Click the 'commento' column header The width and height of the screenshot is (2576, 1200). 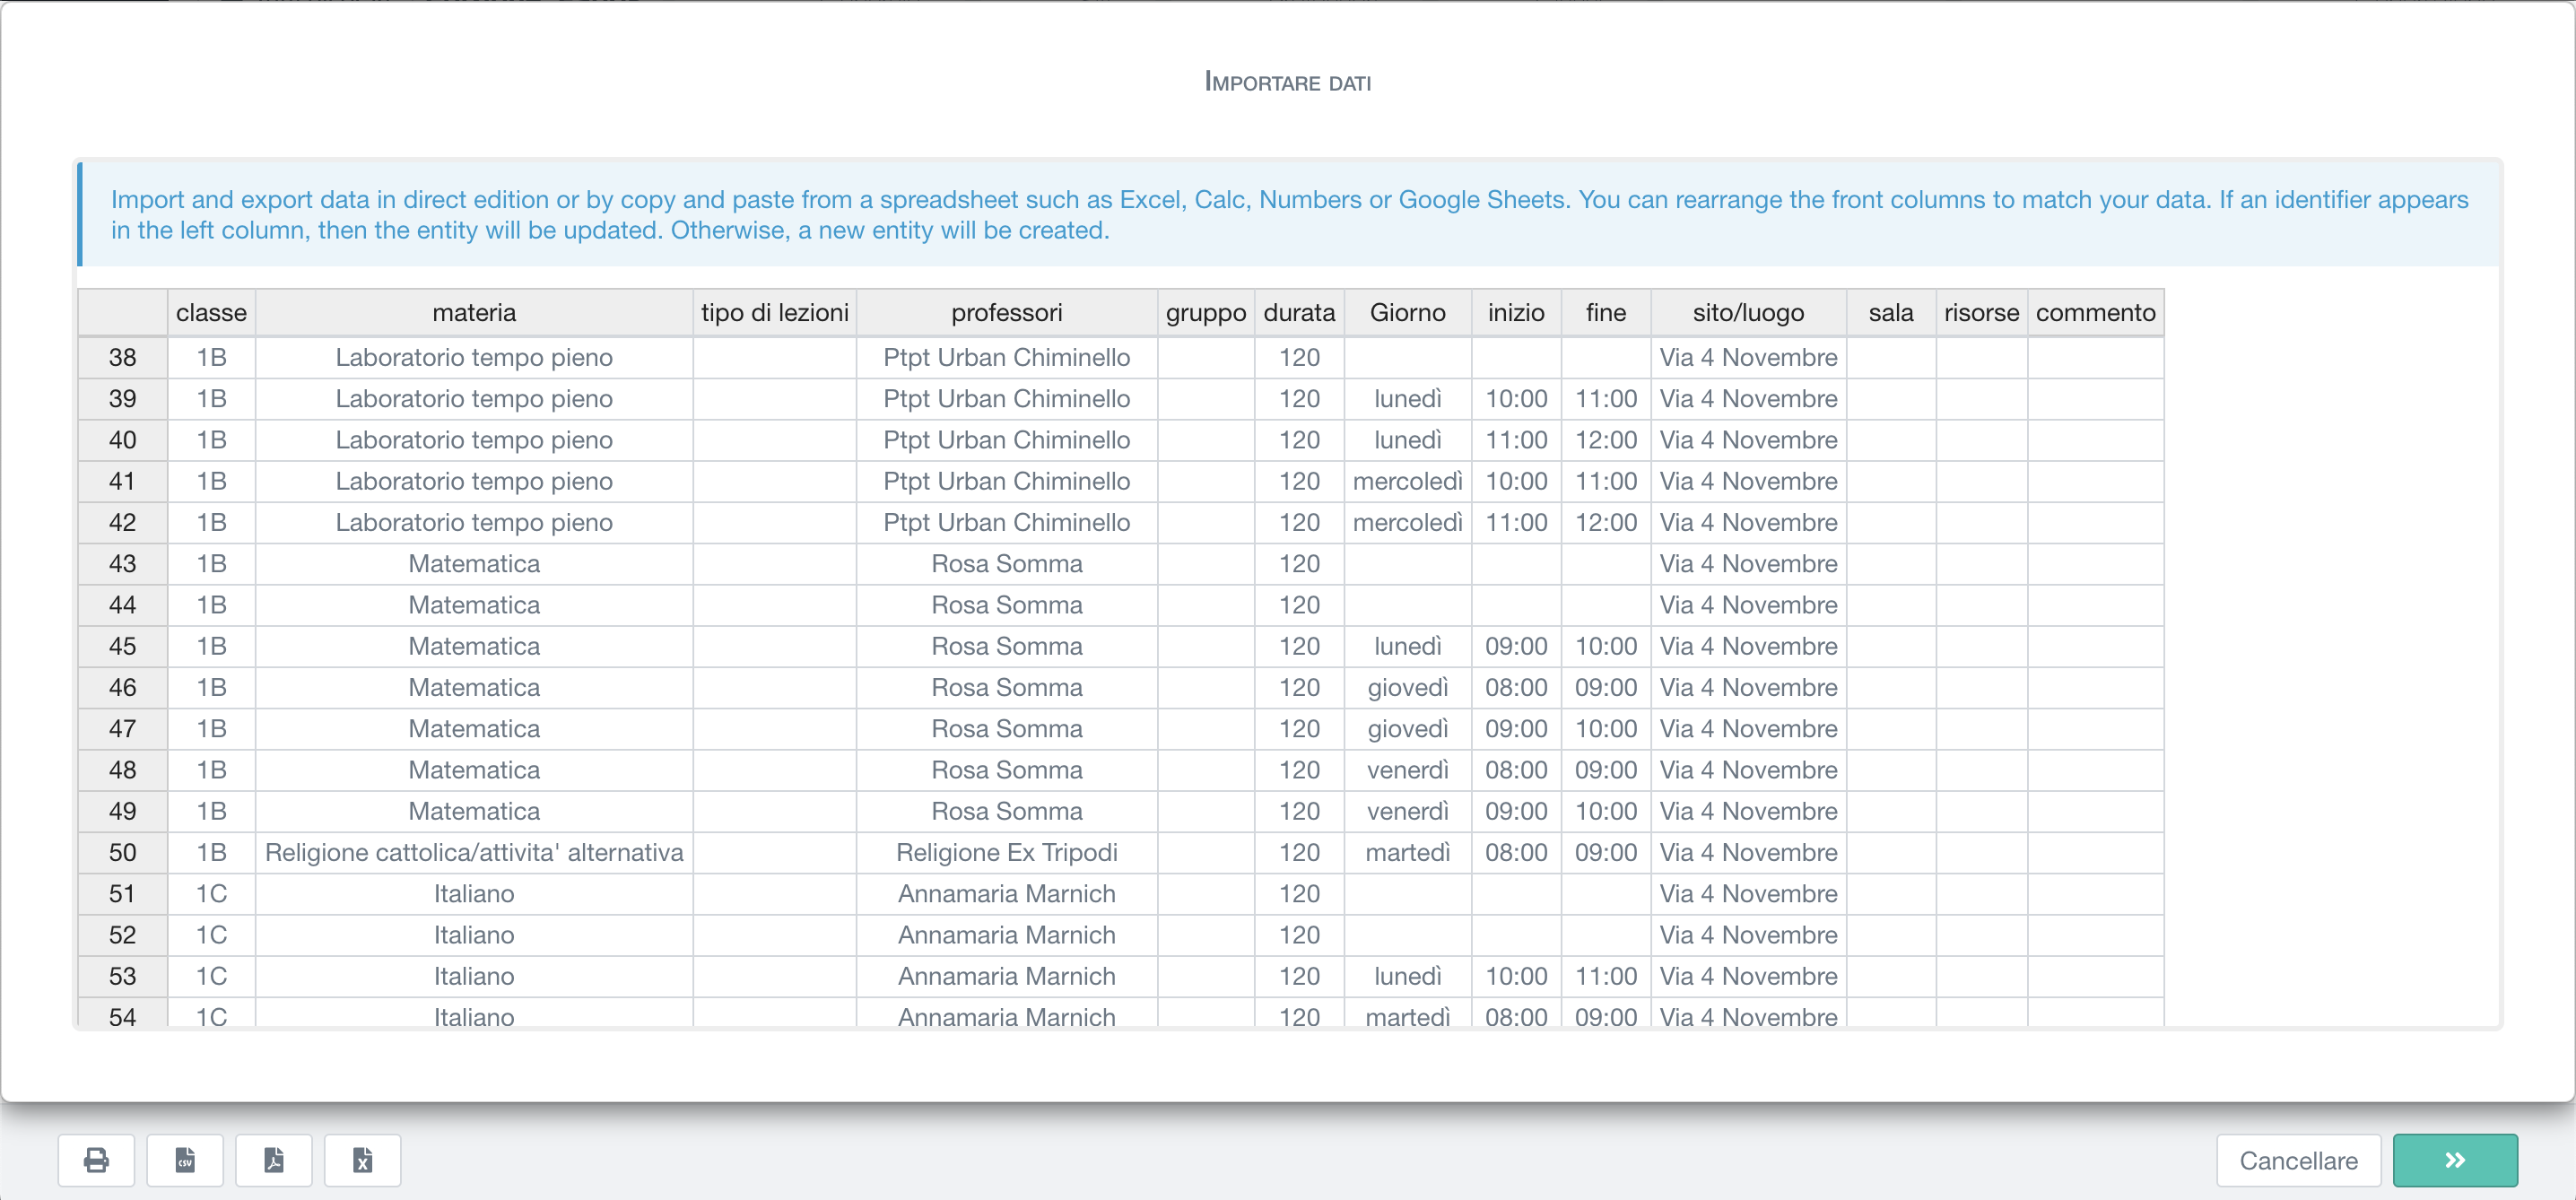click(x=2095, y=313)
